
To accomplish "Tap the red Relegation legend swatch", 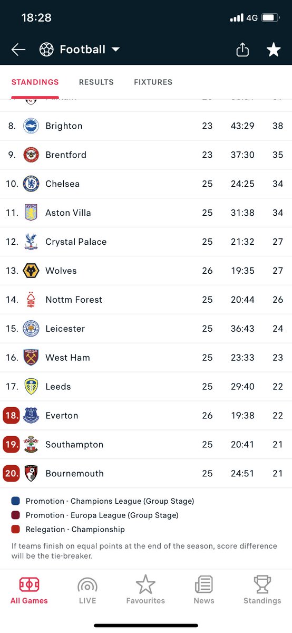I will (16, 529).
